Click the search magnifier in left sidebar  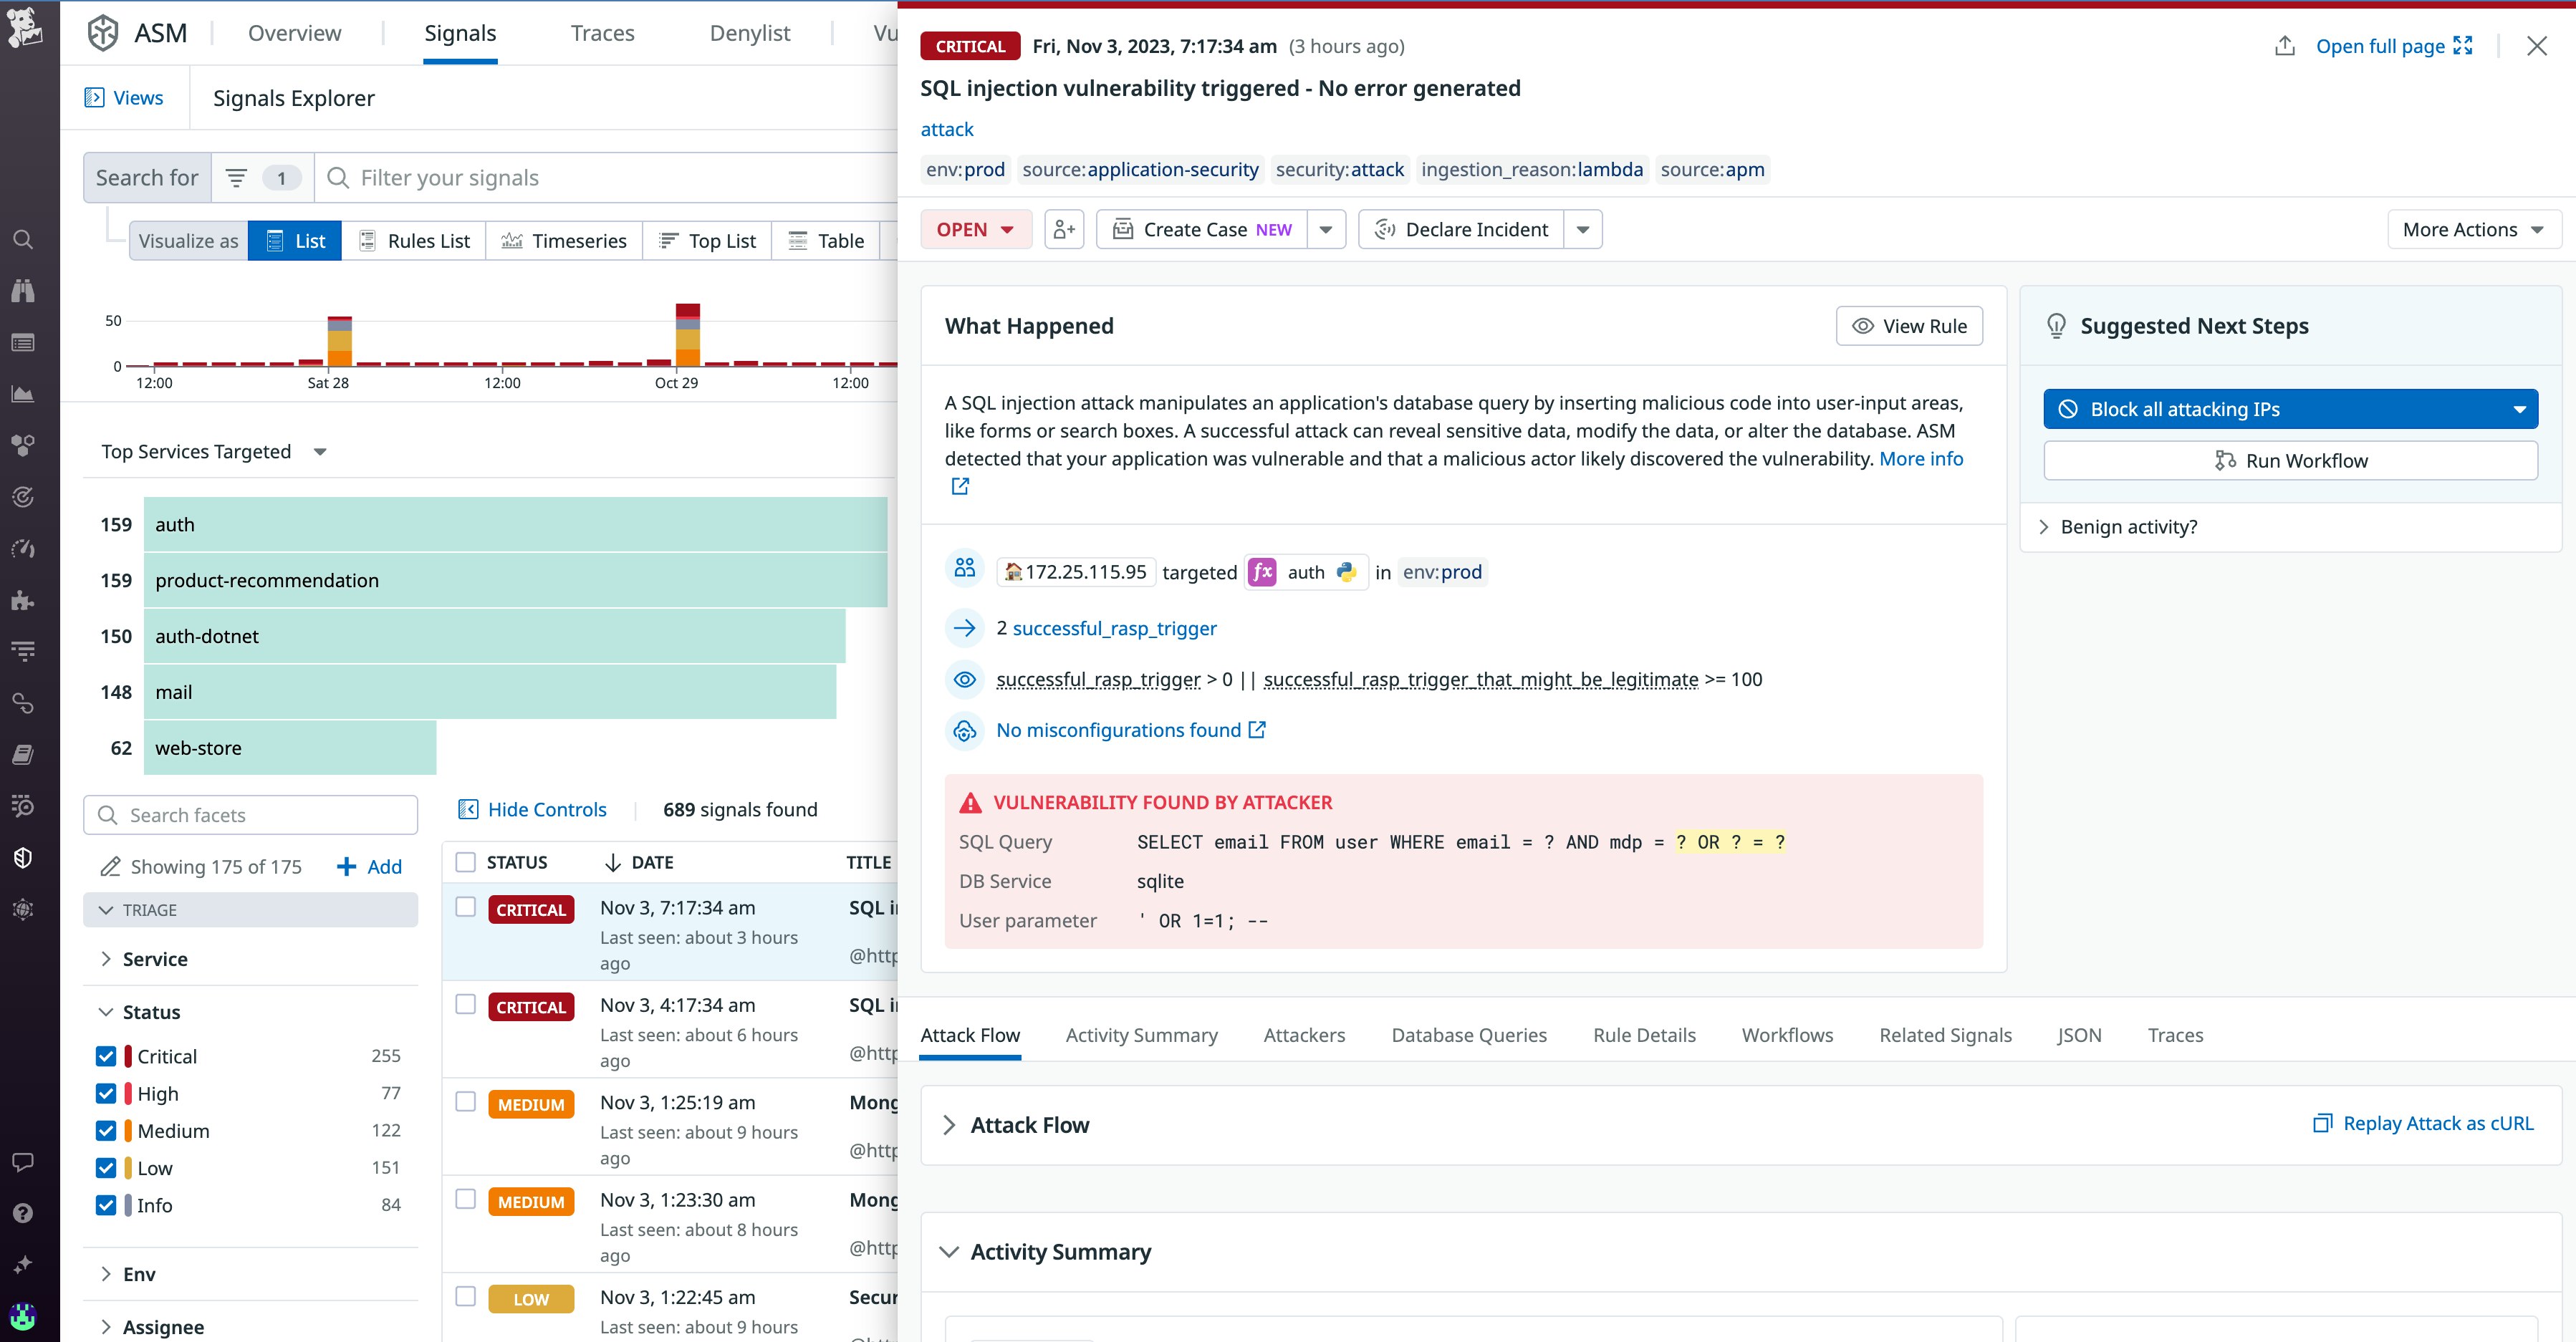click(23, 240)
